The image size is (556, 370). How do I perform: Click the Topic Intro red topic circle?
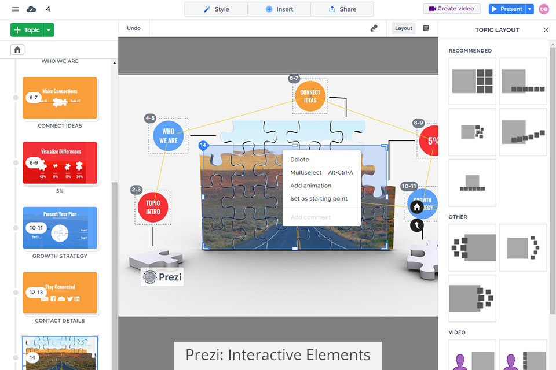[153, 208]
